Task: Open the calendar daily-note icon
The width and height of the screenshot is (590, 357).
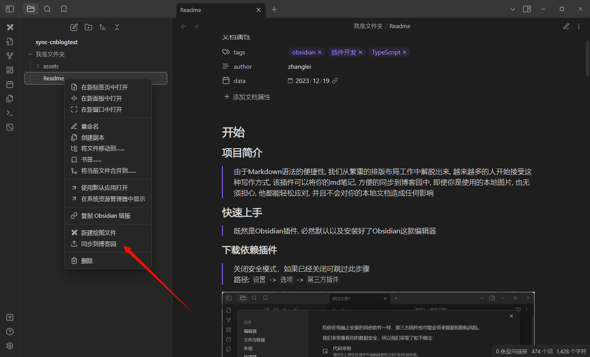Action: point(10,84)
